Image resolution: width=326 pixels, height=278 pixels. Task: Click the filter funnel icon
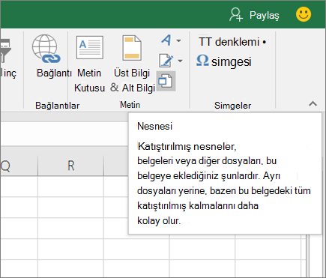[5, 50]
